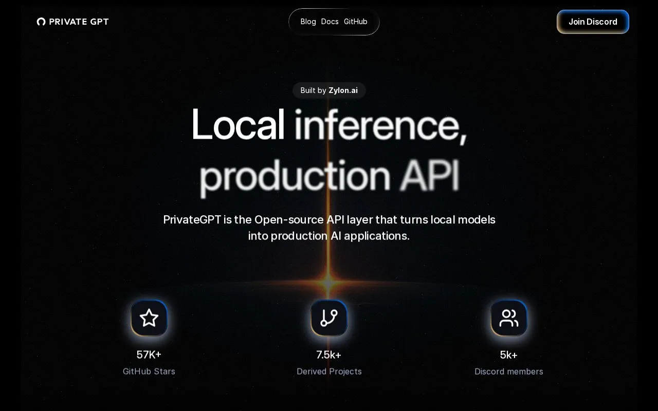
Task: Click the GitHub Stars label
Action: click(149, 371)
